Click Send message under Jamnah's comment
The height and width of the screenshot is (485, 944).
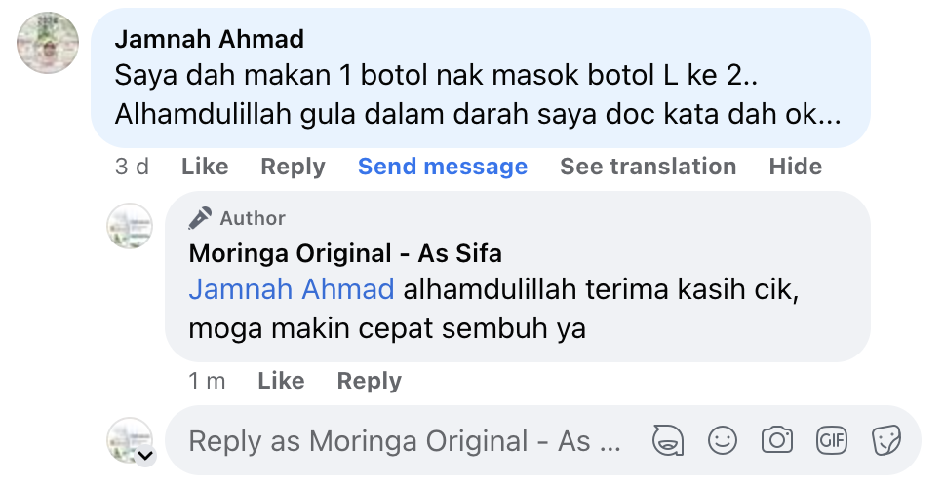click(443, 167)
